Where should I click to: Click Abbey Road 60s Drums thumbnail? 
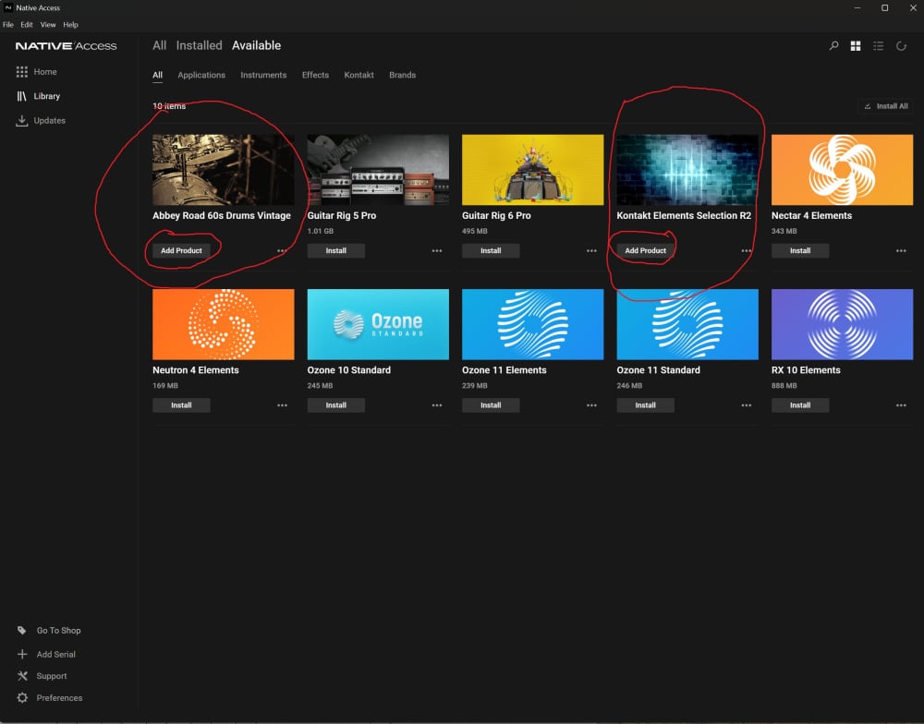(224, 170)
